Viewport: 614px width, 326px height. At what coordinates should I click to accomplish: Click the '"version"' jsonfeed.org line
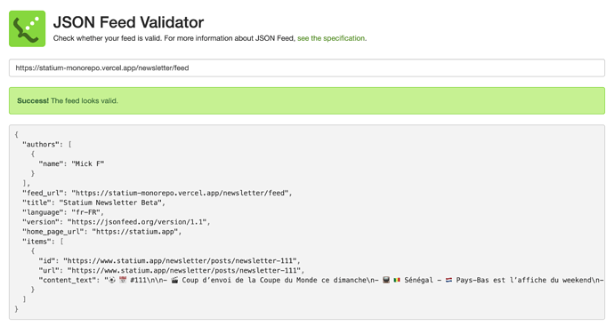[x=117, y=222]
